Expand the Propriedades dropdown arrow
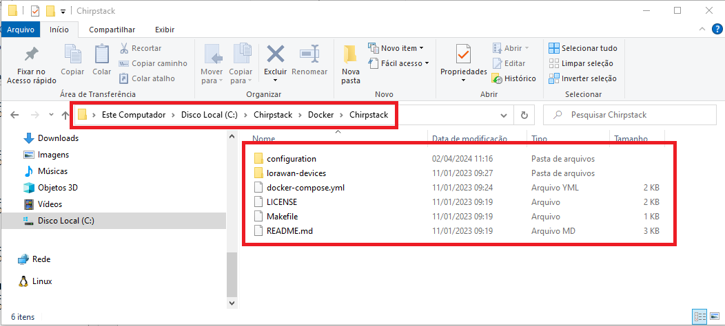Screen dimensions: 725x326 pyautogui.click(x=463, y=80)
